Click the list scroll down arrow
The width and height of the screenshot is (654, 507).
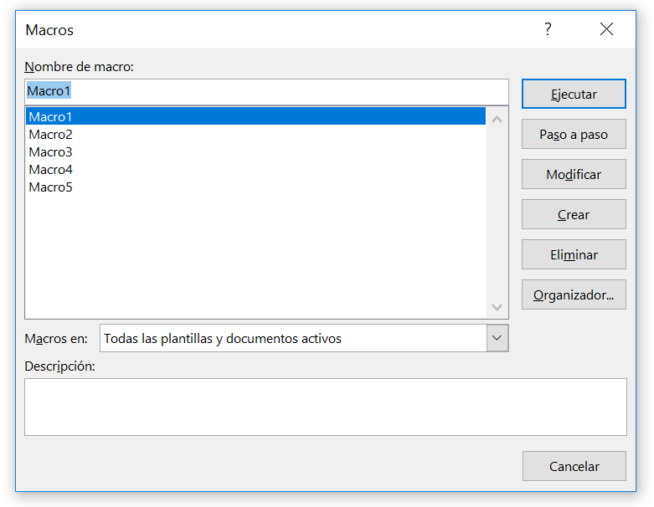497,307
